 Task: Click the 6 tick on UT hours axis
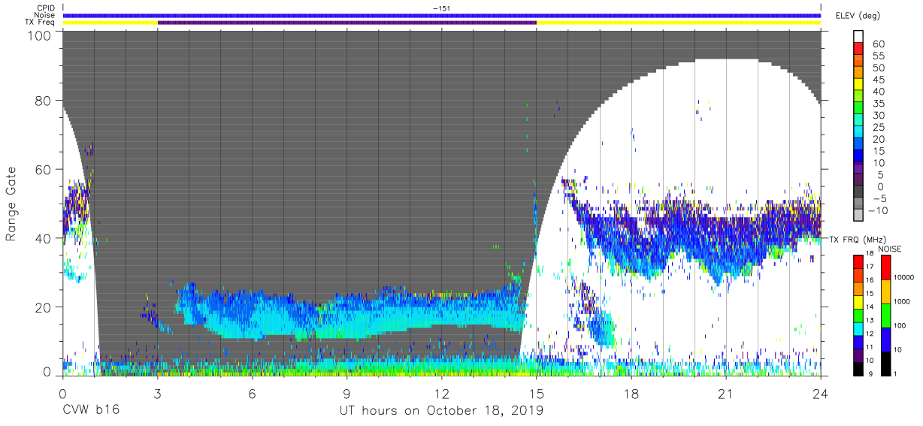(x=252, y=392)
